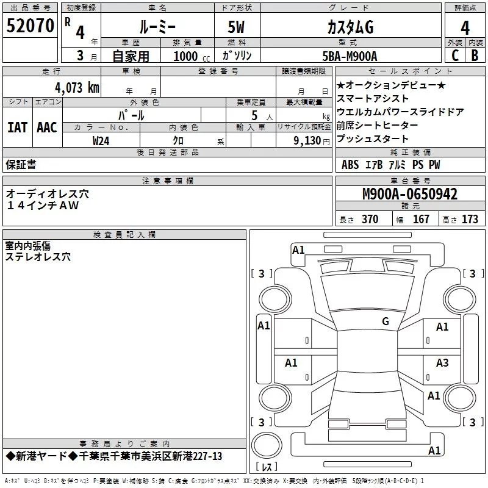488x488 pixels.
Task: Select the 注意事項欄 header
Action: coord(167,181)
